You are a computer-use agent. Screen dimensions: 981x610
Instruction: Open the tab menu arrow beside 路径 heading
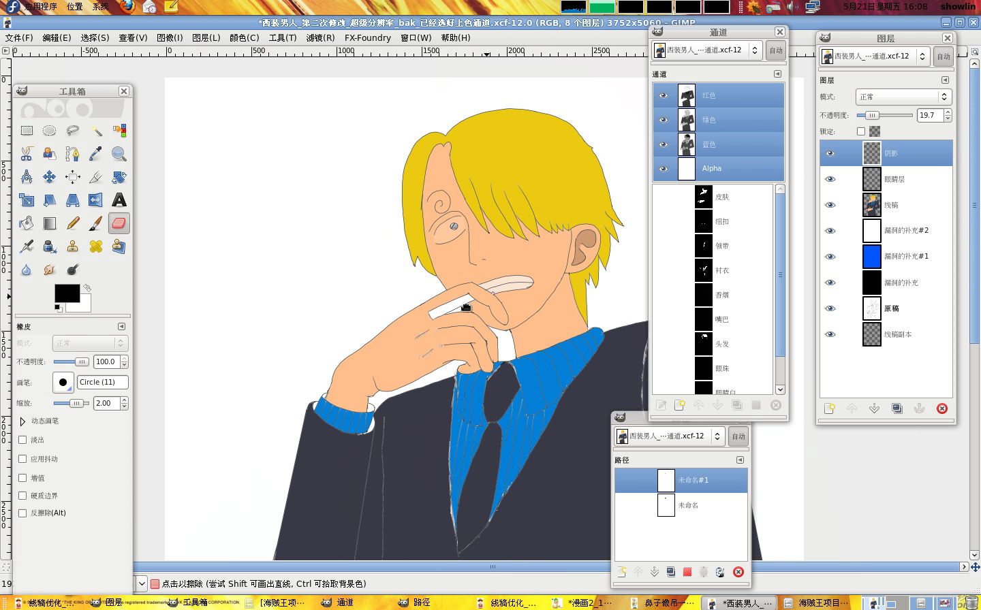point(740,460)
